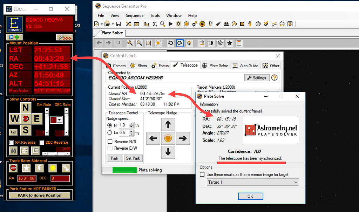Click the star rating icon on image toolbar
Image resolution: width=359 pixels, height=212 pixels.
click(230, 43)
